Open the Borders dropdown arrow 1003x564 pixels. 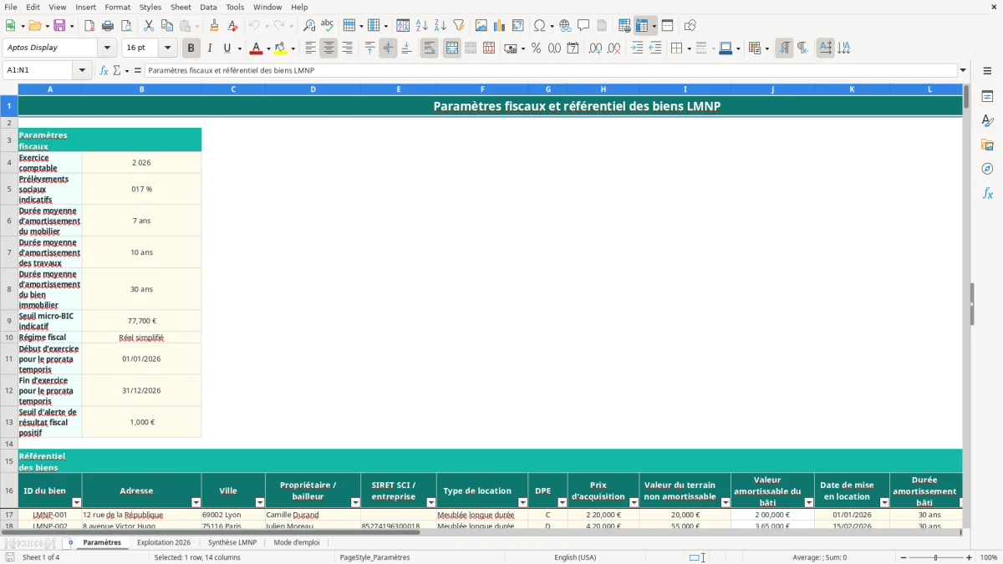tap(689, 48)
